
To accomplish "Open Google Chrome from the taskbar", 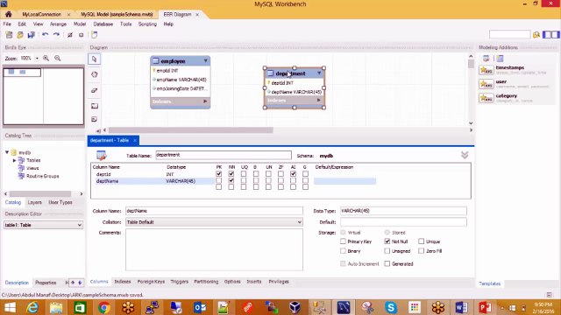I will click(103, 307).
